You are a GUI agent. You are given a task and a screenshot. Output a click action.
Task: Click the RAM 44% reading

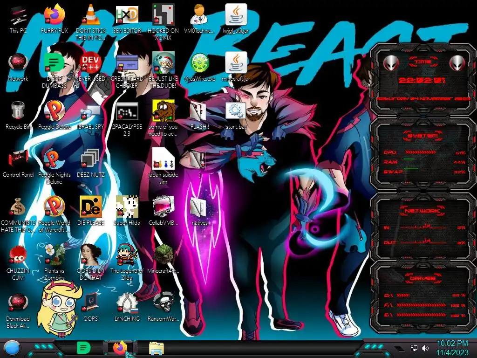pos(459,162)
